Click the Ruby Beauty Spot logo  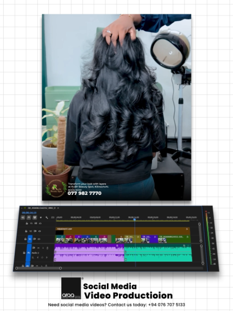(x=56, y=189)
